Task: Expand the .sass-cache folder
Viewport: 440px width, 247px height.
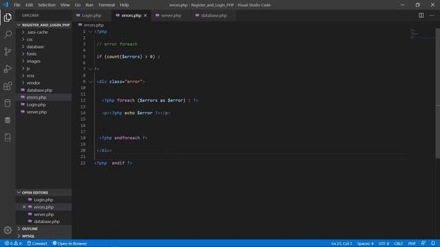Action: (x=43, y=32)
